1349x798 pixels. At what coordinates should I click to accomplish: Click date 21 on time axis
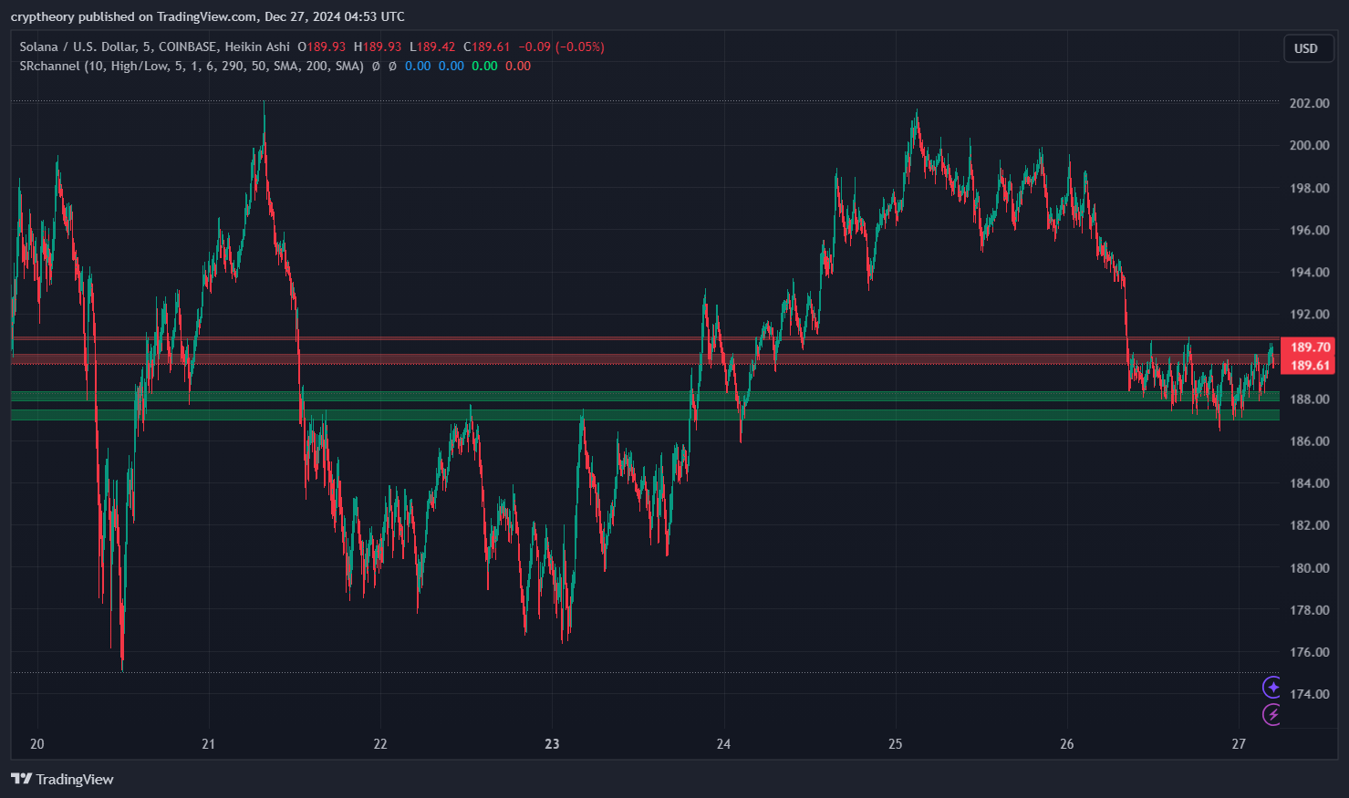pyautogui.click(x=208, y=743)
